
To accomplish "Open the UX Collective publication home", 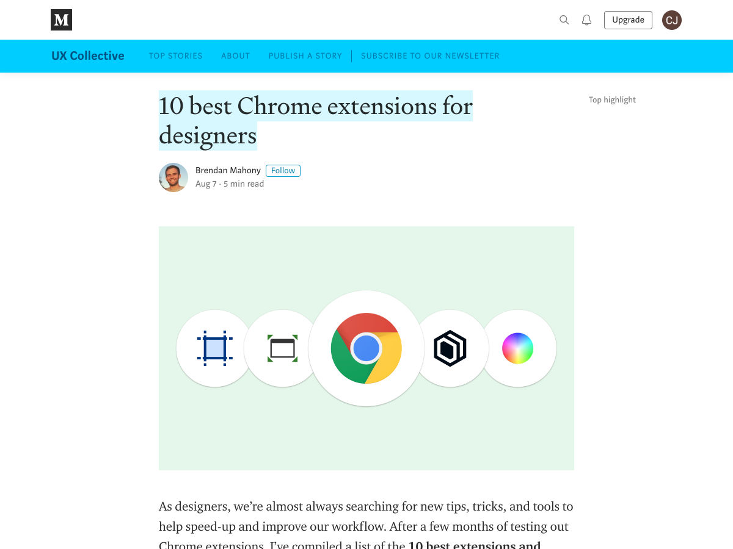I will [x=88, y=56].
